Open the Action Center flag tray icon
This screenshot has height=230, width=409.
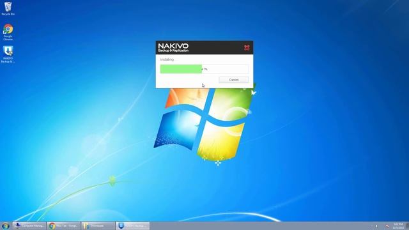[x=376, y=226]
